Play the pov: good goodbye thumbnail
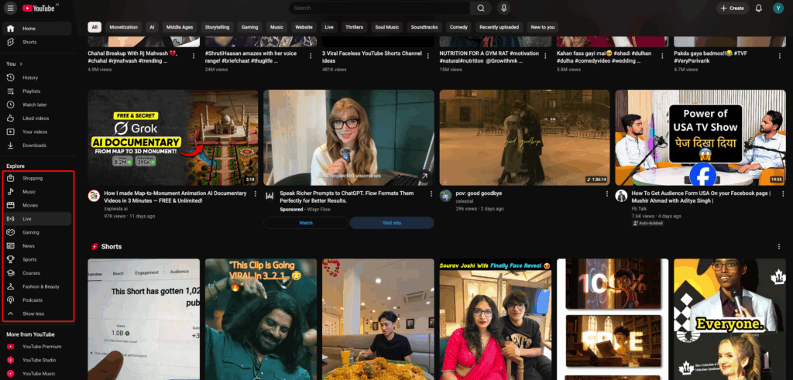Viewport: 793px width, 380px height. (x=524, y=138)
